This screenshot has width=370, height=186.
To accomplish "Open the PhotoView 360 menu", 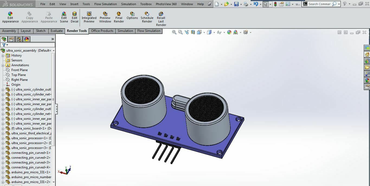I will click(x=166, y=4).
